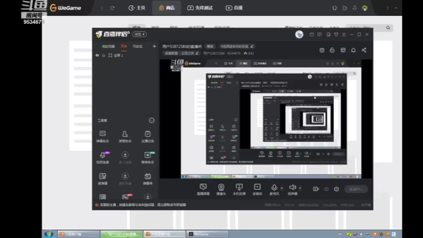This screenshot has width=423, height=238.
Task: Download the 多人连麦 tool
Action: coord(125,158)
